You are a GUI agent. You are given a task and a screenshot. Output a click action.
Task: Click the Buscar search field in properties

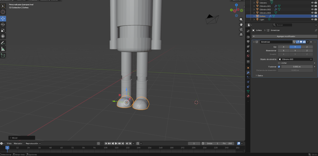(x=283, y=25)
